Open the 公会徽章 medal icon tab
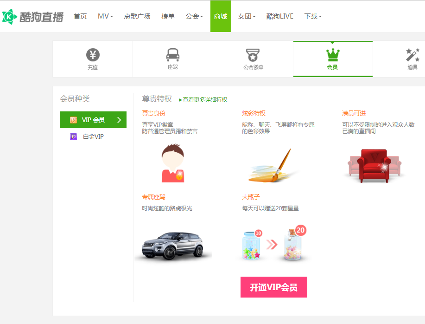Image resolution: width=425 pixels, height=324 pixels. click(x=253, y=55)
